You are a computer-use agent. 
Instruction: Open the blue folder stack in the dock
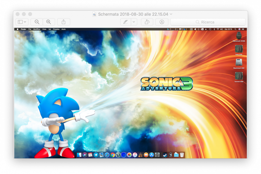(176, 155)
